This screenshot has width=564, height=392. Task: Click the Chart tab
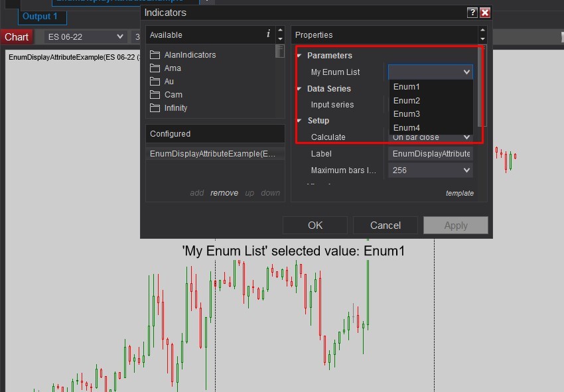17,36
